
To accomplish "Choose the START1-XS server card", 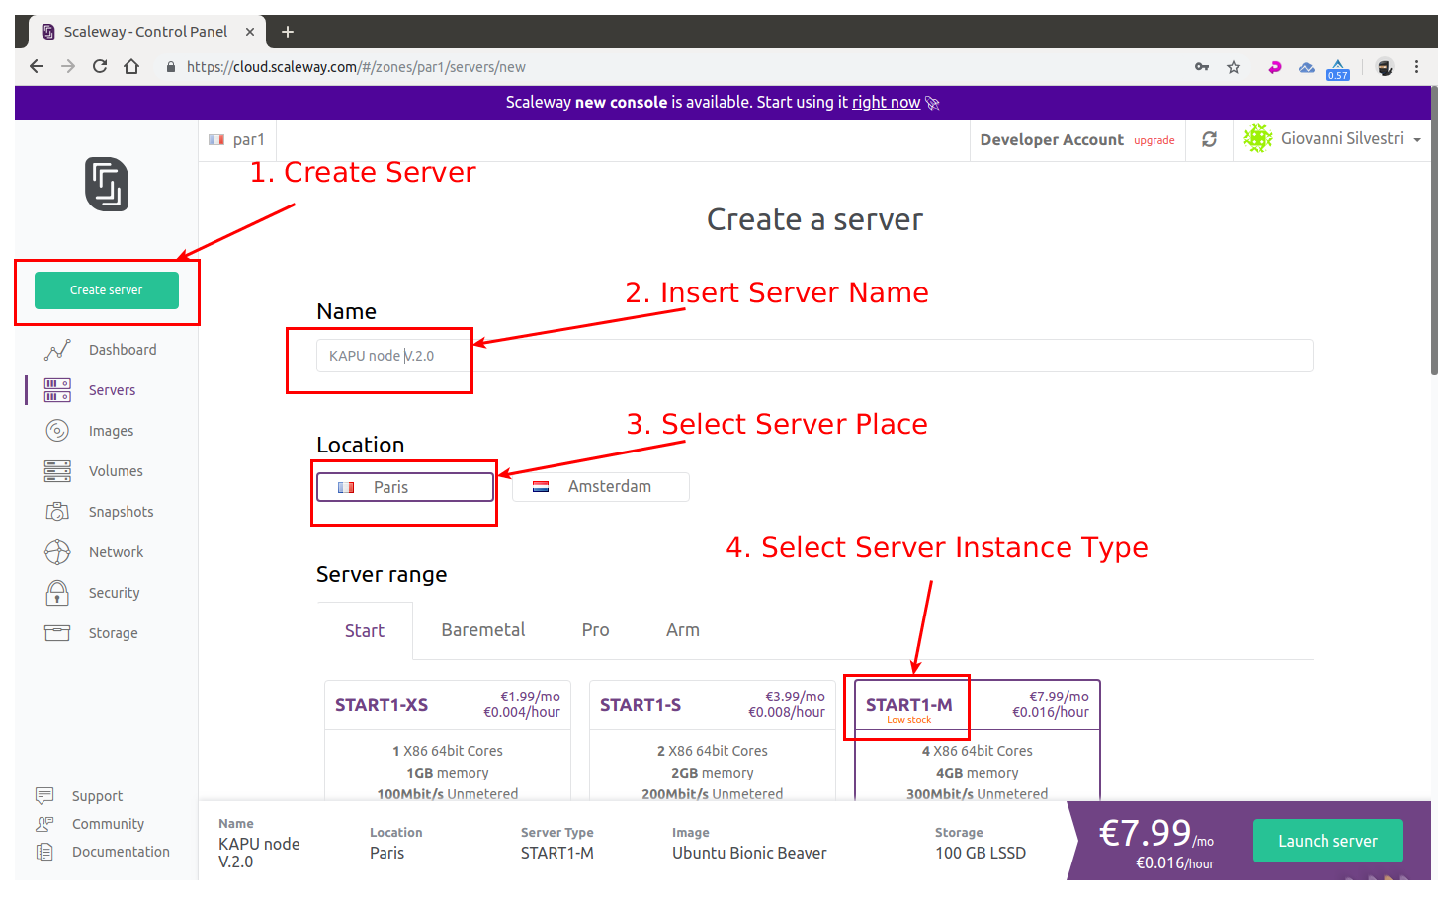I will [448, 740].
